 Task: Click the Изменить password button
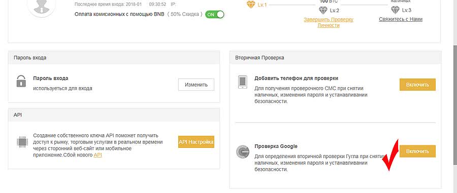pyautogui.click(x=196, y=85)
